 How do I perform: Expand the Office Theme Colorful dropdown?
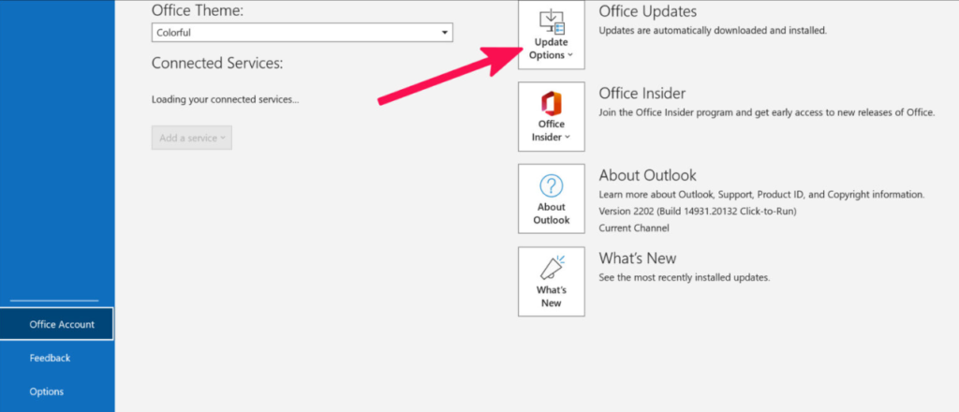pyautogui.click(x=302, y=33)
